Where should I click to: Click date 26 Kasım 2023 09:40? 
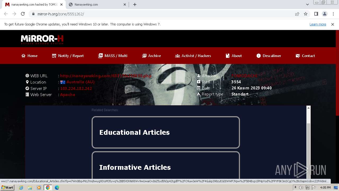coord(251,88)
